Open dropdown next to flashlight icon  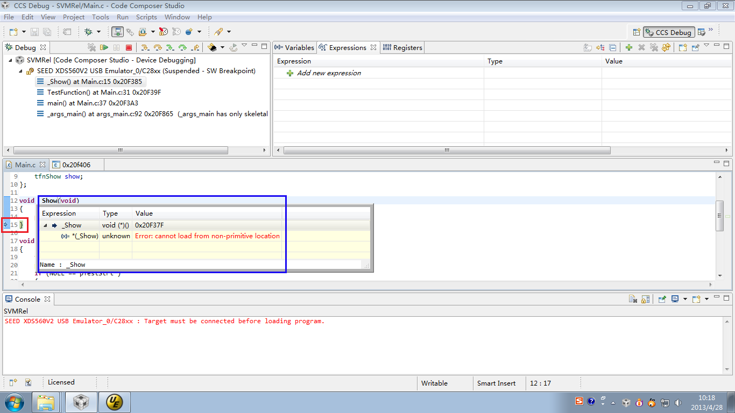click(x=229, y=32)
